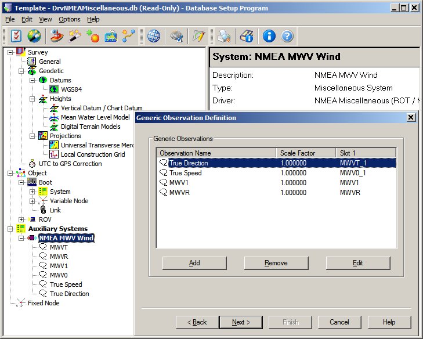Collapse the Geodetic tree node
This screenshot has height=339, width=423.
click(21, 71)
